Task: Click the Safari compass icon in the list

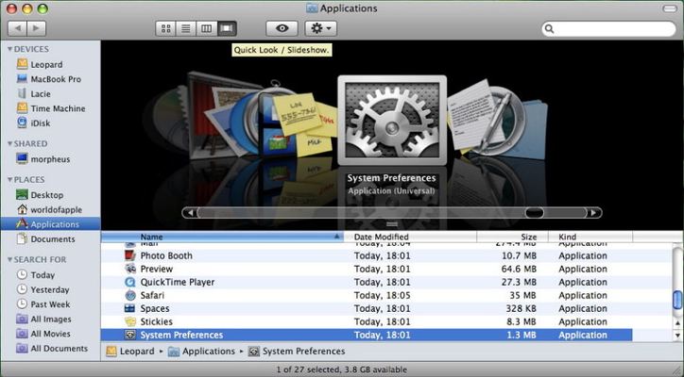Action: 130,295
